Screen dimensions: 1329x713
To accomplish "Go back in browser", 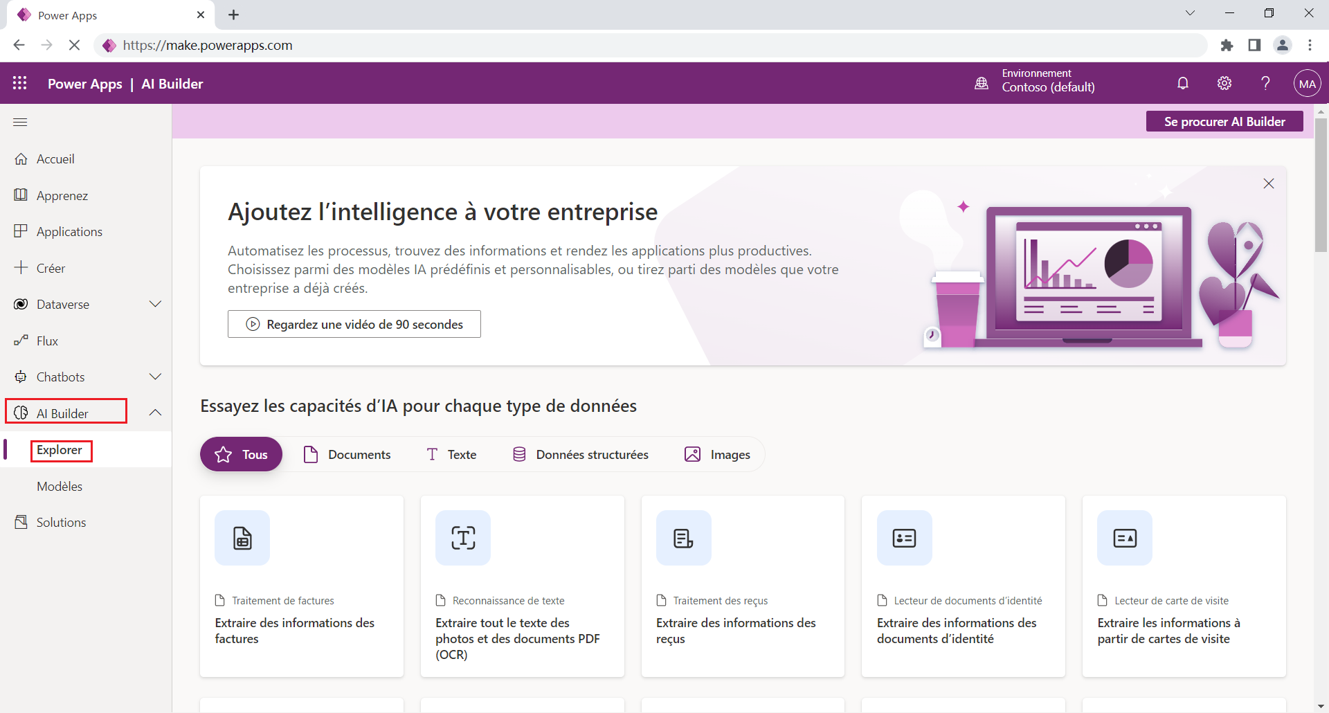I will coord(19,45).
